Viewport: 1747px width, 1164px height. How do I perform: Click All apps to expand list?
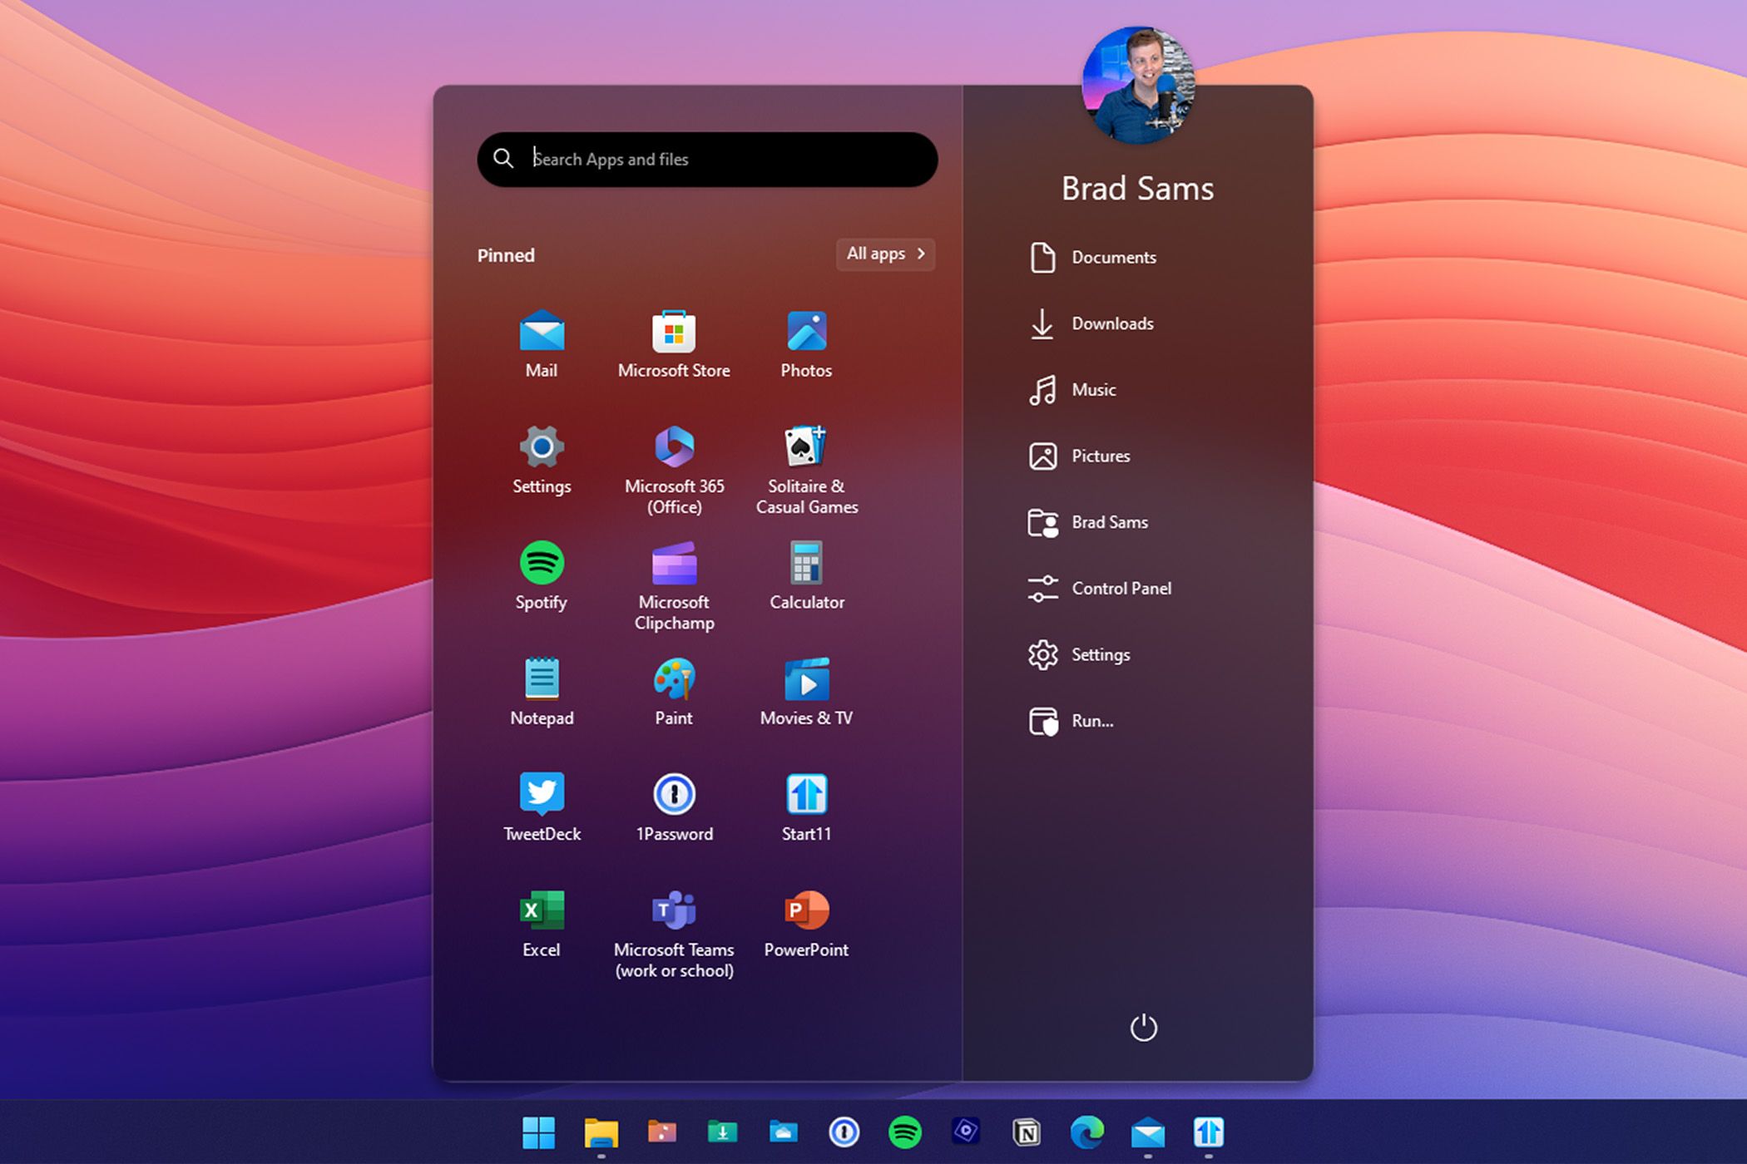pyautogui.click(x=888, y=254)
